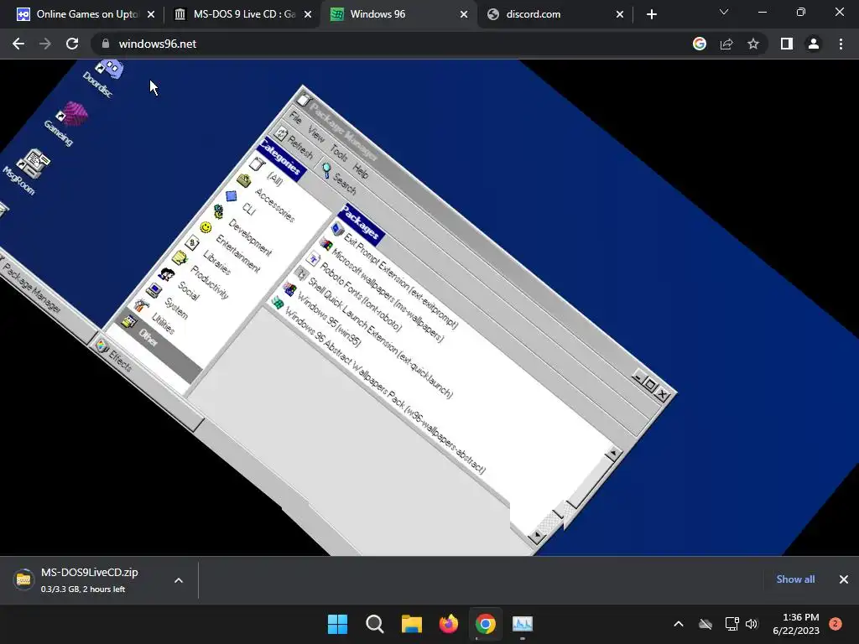The height and width of the screenshot is (644, 859).
Task: Select the Productivity category icon
Action: click(x=180, y=258)
